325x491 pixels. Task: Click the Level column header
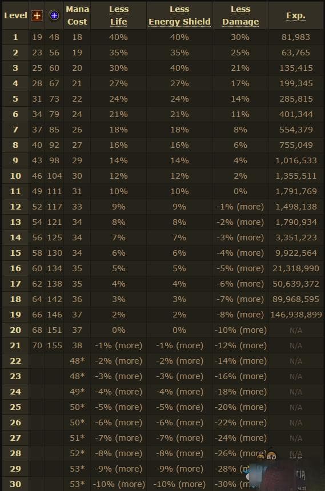(15, 15)
